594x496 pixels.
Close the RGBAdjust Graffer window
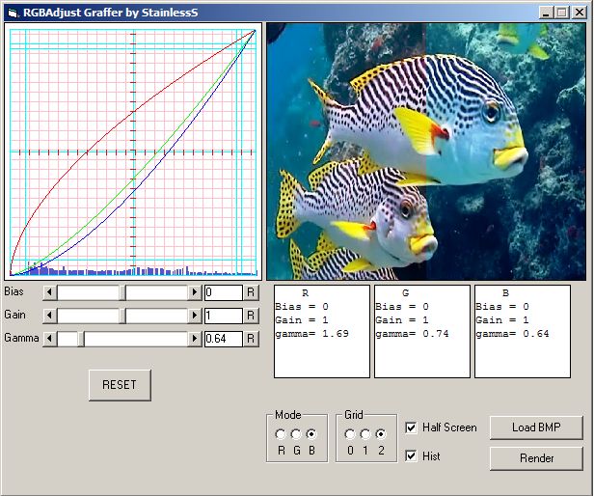[580, 13]
